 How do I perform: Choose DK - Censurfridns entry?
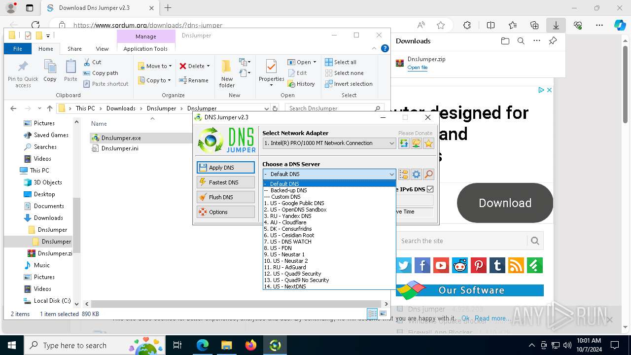coord(329,229)
